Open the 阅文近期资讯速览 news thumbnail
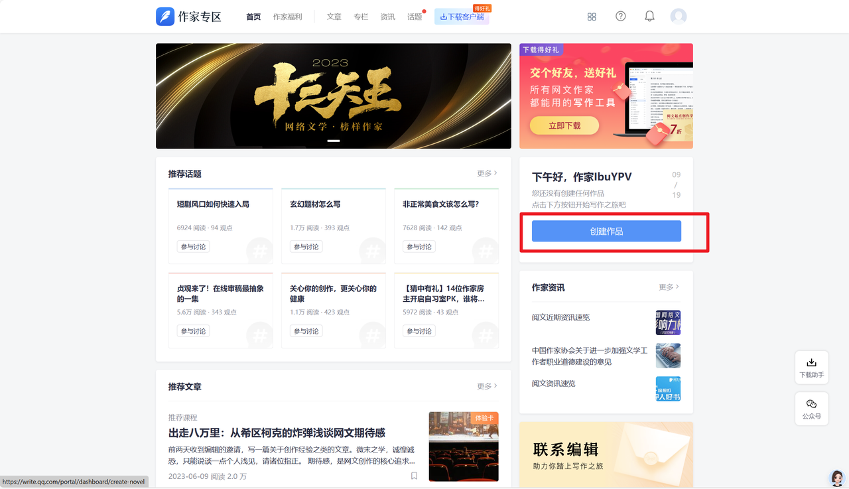 [x=668, y=322]
